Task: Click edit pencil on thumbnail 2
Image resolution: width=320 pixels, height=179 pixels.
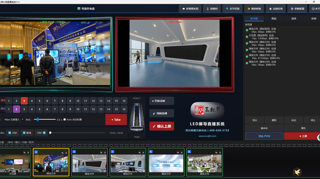Action: point(62,153)
